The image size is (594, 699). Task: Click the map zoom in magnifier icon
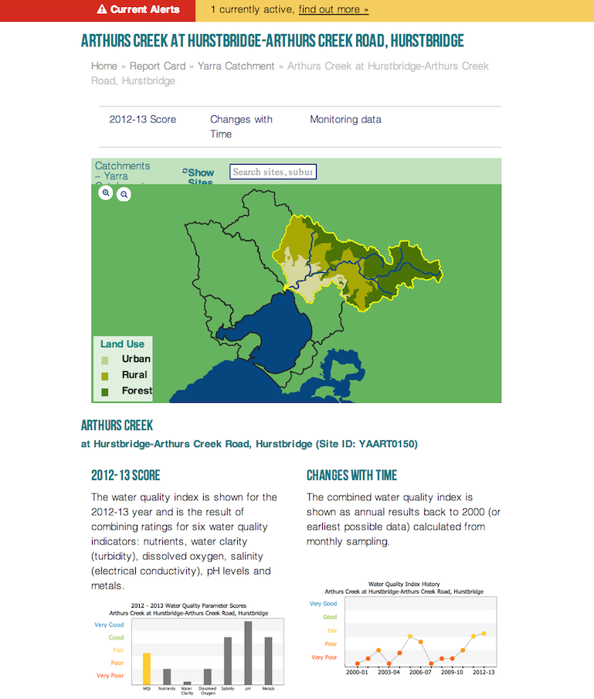106,193
